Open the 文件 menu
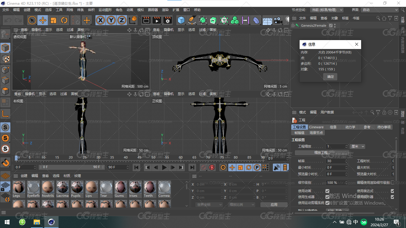Viewport: 406px width, 228px height. tap(6, 10)
